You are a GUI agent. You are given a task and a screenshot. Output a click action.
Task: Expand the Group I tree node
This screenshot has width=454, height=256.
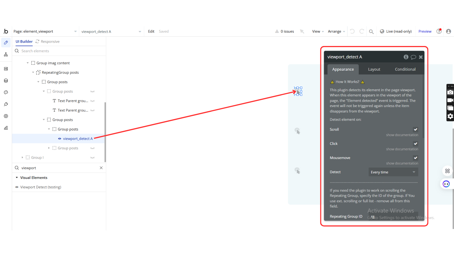pyautogui.click(x=22, y=157)
